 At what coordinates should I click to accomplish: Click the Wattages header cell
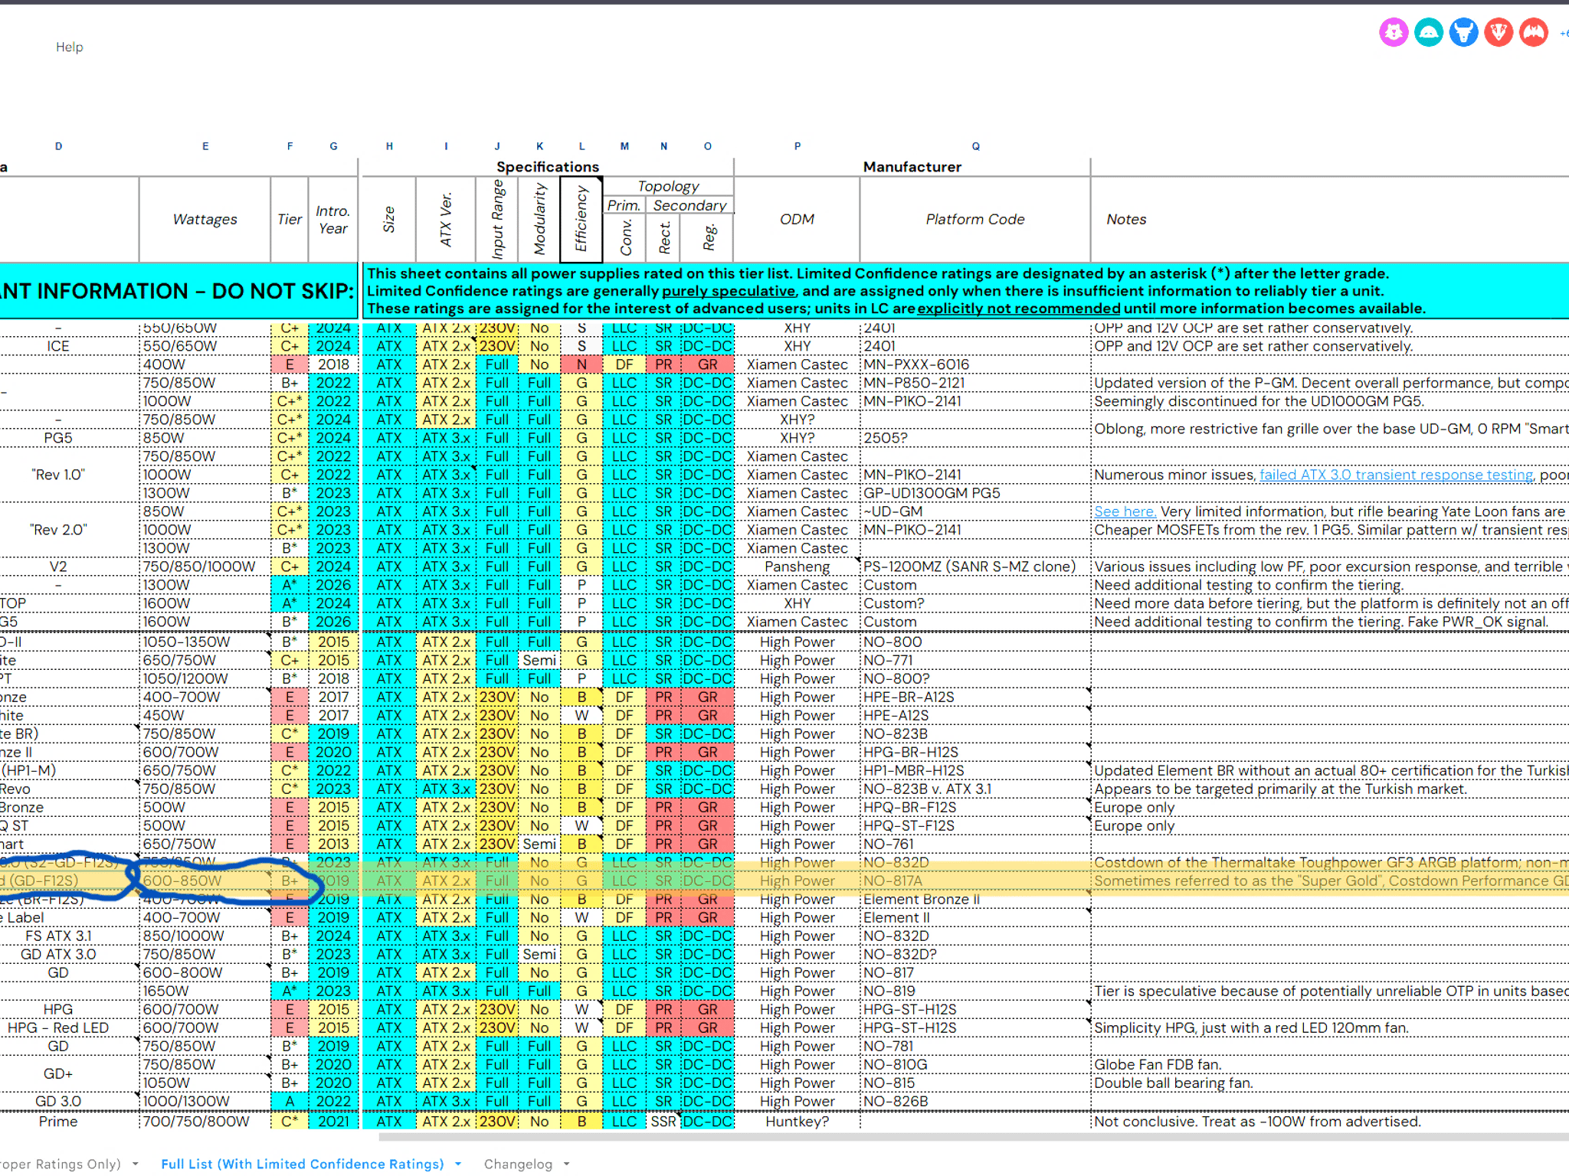point(205,220)
